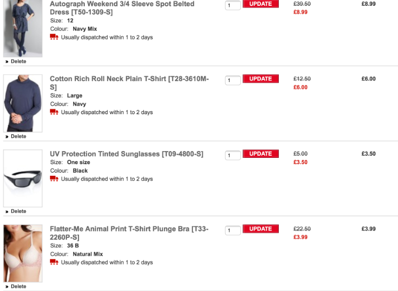The height and width of the screenshot is (291, 398).
Task: Open the UV Protection Tinted Sunglasses title link
Action: 126,154
